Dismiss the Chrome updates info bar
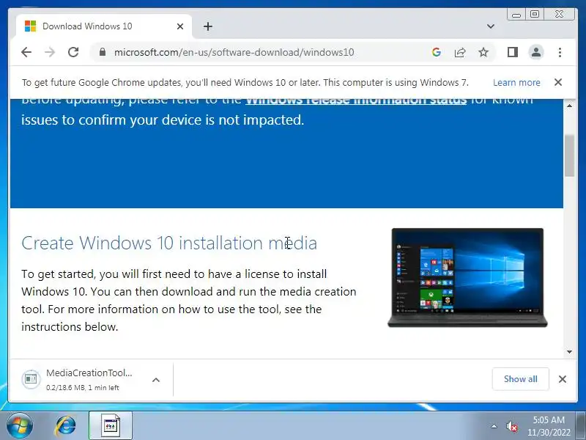This screenshot has height=440, width=586. (x=558, y=82)
